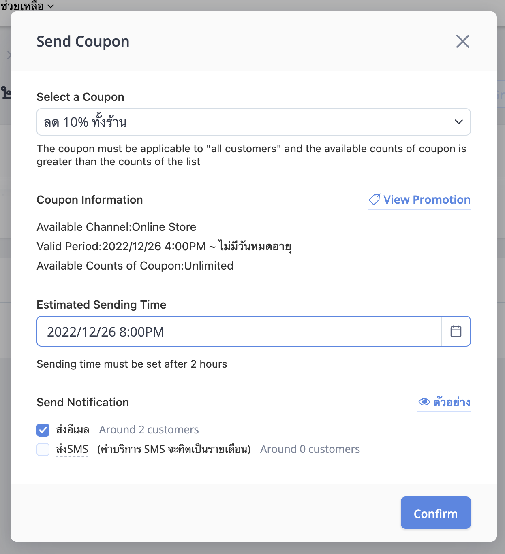Open the ช่วยเหลือ help menu

27,6
